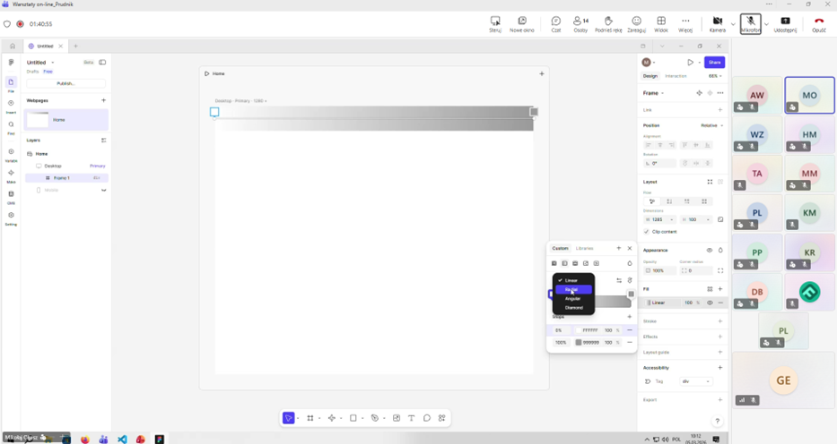Select the Comment tool in bottom toolbar
This screenshot has height=444, width=837.
427,418
